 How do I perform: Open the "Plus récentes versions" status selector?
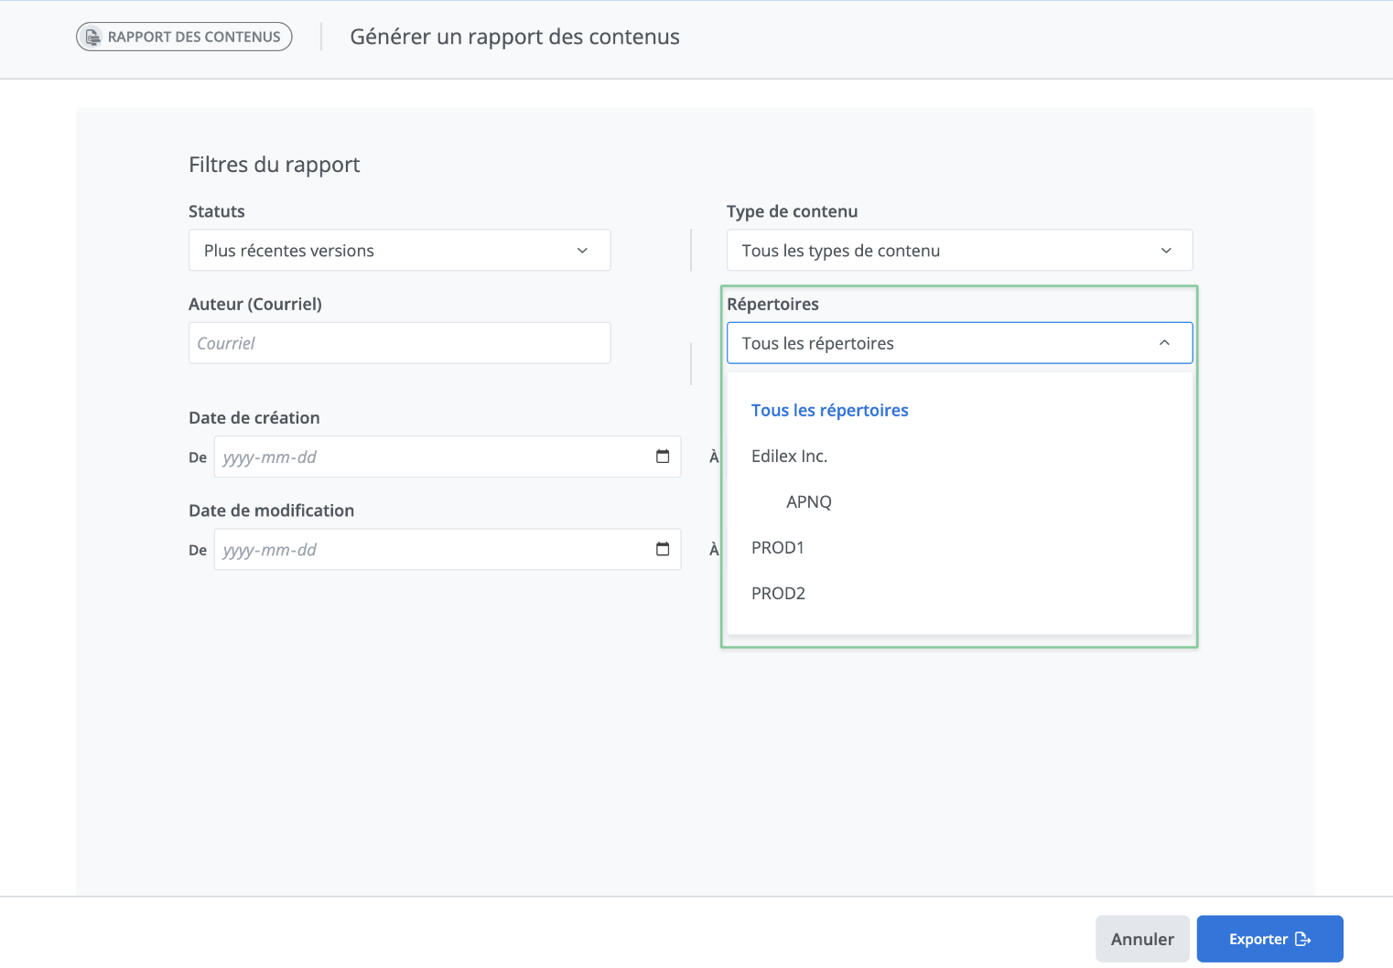coord(384,251)
